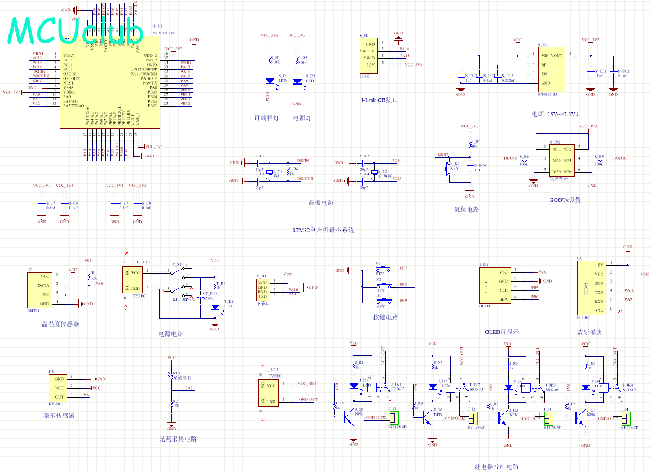
Task: Select the S_D2 power LED symbol
Action: coord(297,82)
